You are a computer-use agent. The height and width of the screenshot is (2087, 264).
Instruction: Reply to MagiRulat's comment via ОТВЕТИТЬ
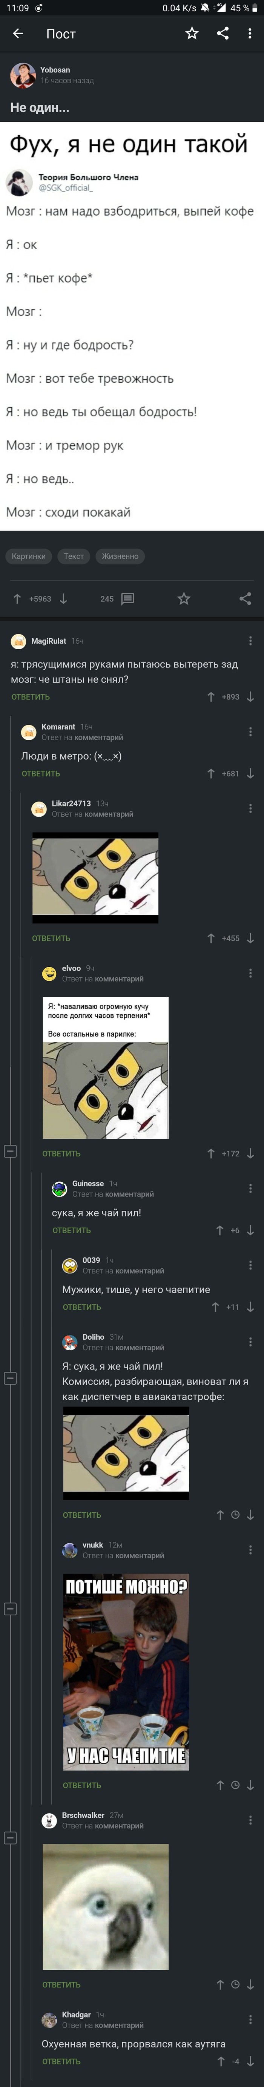click(31, 697)
